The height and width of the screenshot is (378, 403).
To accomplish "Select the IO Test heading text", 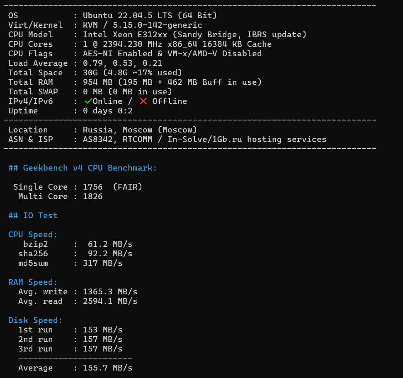I will (33, 215).
